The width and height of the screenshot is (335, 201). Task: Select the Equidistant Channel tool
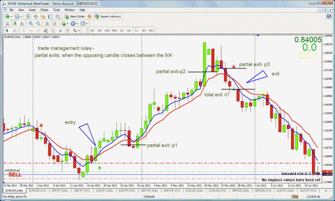[46, 30]
